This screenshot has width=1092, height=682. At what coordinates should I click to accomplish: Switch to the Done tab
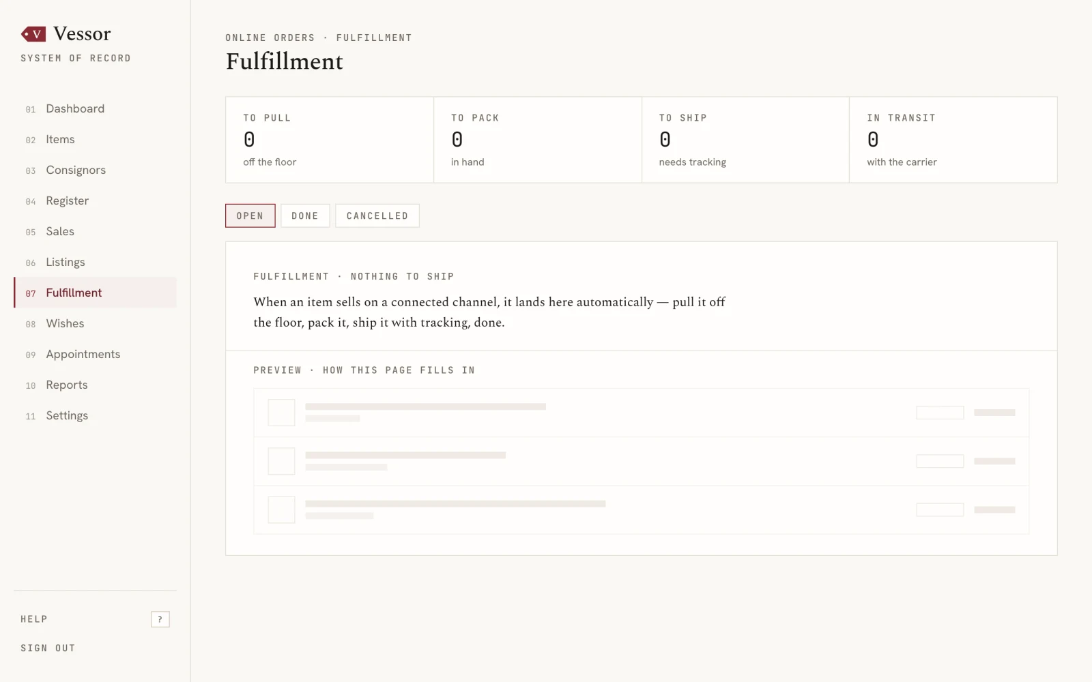(x=305, y=216)
